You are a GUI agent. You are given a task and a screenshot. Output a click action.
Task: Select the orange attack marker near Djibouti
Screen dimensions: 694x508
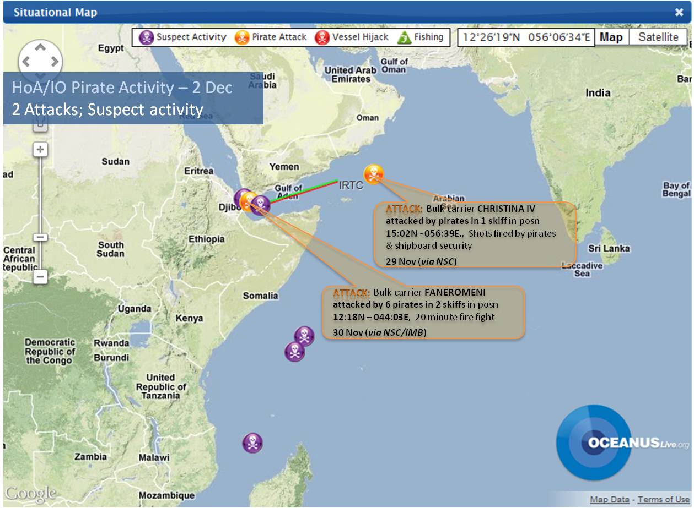(x=250, y=201)
